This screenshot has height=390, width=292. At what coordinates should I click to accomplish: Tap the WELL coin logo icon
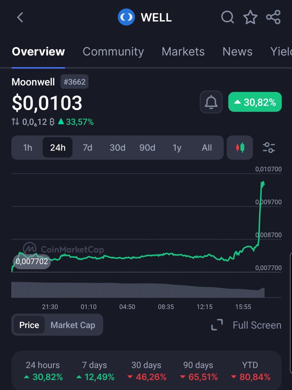point(126,17)
